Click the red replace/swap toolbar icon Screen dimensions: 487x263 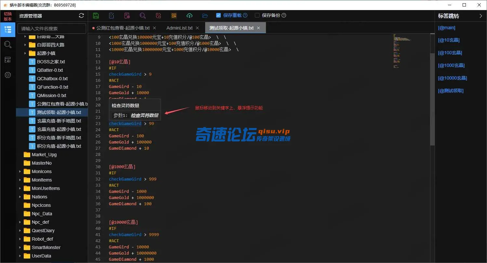pyautogui.click(x=158, y=16)
